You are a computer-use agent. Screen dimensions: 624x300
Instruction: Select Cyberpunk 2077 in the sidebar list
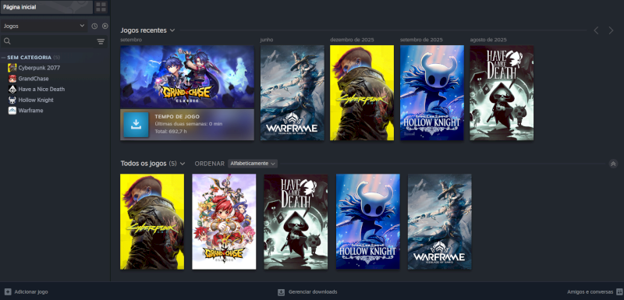click(39, 68)
